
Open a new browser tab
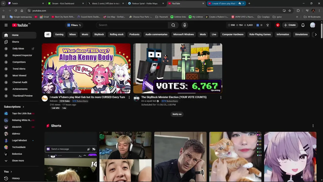tap(249, 4)
